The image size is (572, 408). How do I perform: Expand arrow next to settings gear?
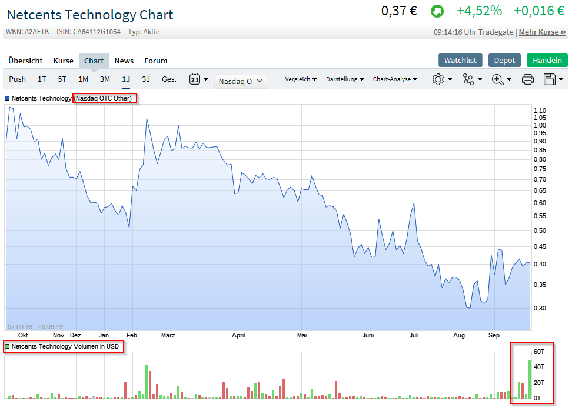(x=450, y=79)
